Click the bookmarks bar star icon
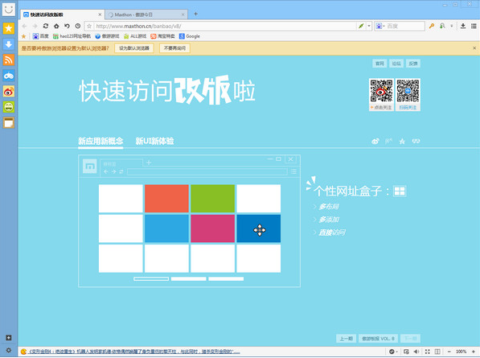 pyautogui.click(x=23, y=36)
